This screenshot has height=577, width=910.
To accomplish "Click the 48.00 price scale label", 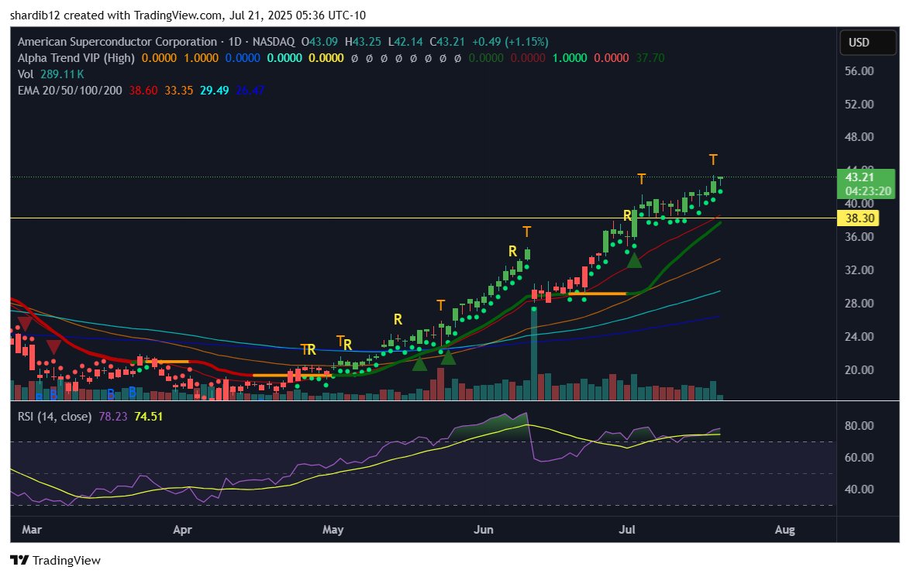I will (859, 137).
